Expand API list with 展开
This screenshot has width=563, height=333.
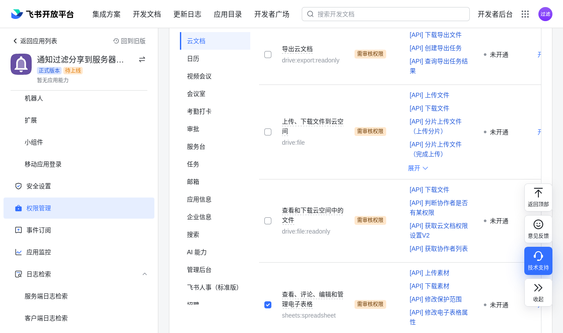coord(418,168)
